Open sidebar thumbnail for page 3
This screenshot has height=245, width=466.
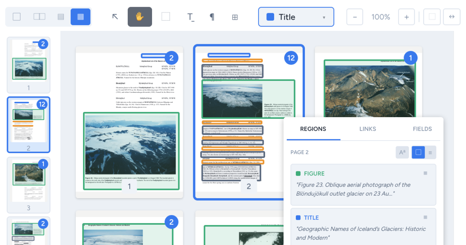click(x=28, y=185)
